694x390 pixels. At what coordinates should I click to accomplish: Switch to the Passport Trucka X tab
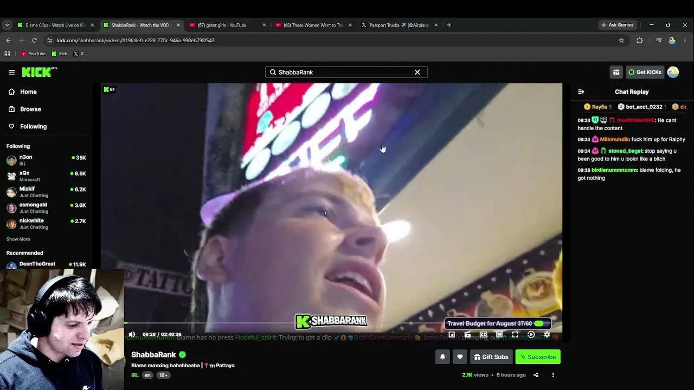(x=400, y=25)
